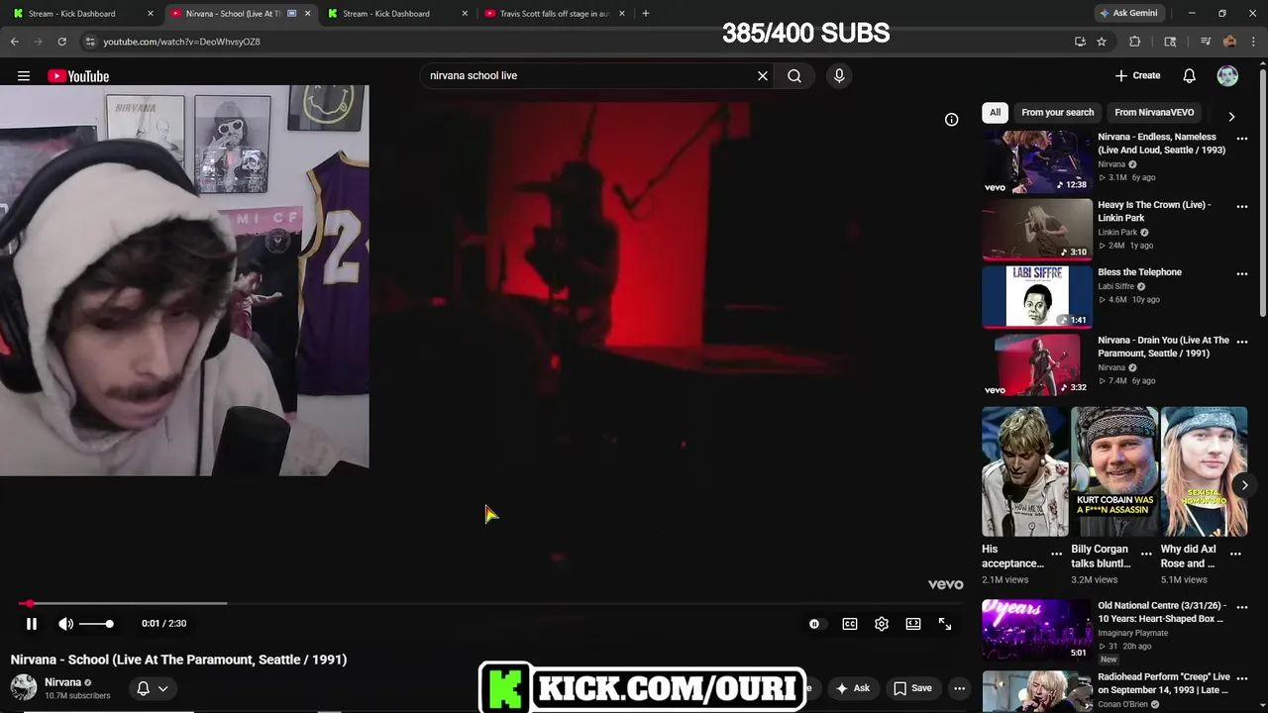Click the Ask button under video
The width and height of the screenshot is (1268, 713).
click(x=853, y=688)
